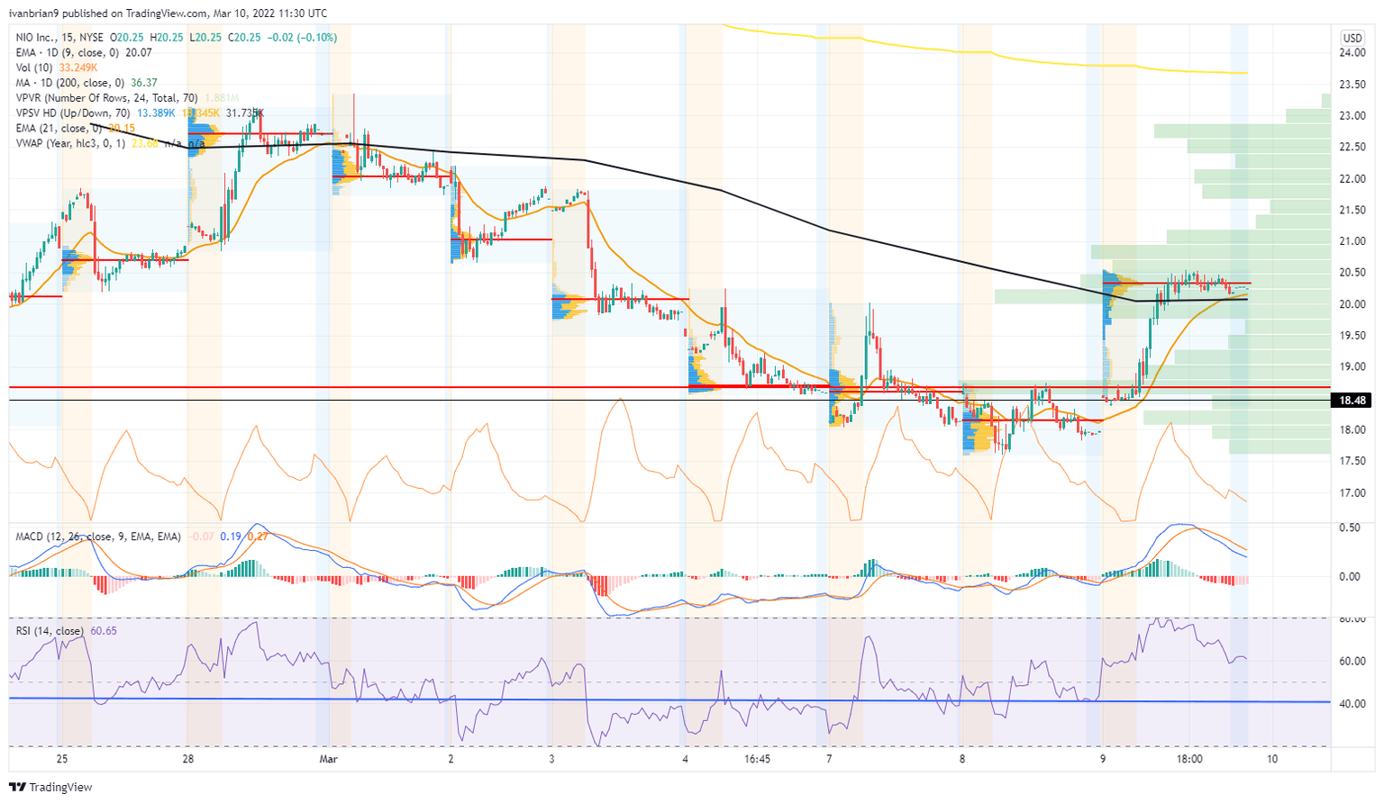
Task: Click the MA 1D (200, close, 0) legend
Action: [70, 83]
